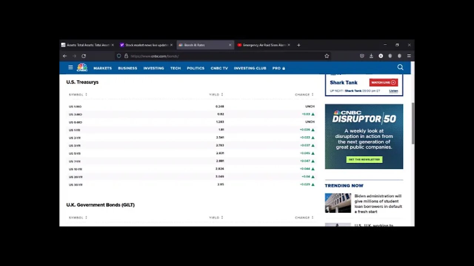Open the CNBC TV menu

219,68
